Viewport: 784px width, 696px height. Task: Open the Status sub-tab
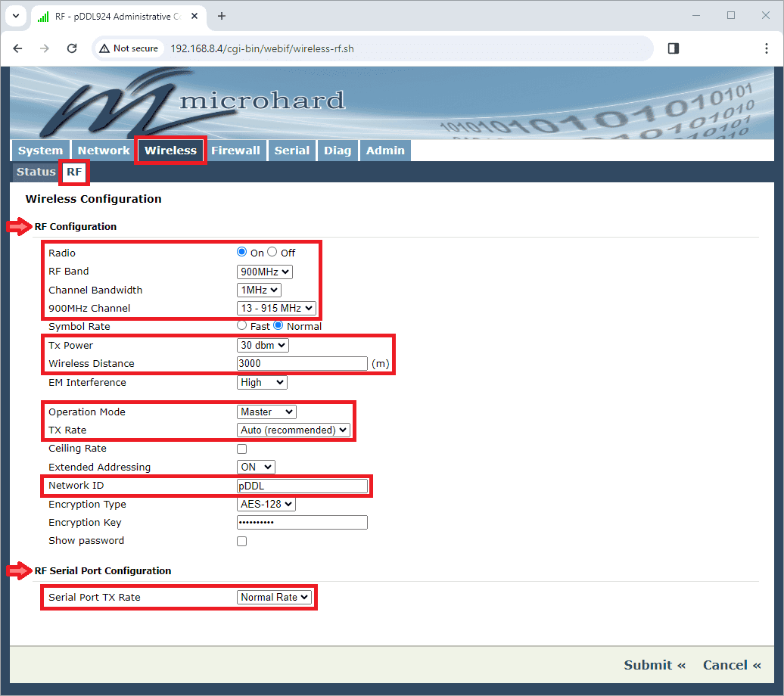pyautogui.click(x=36, y=172)
